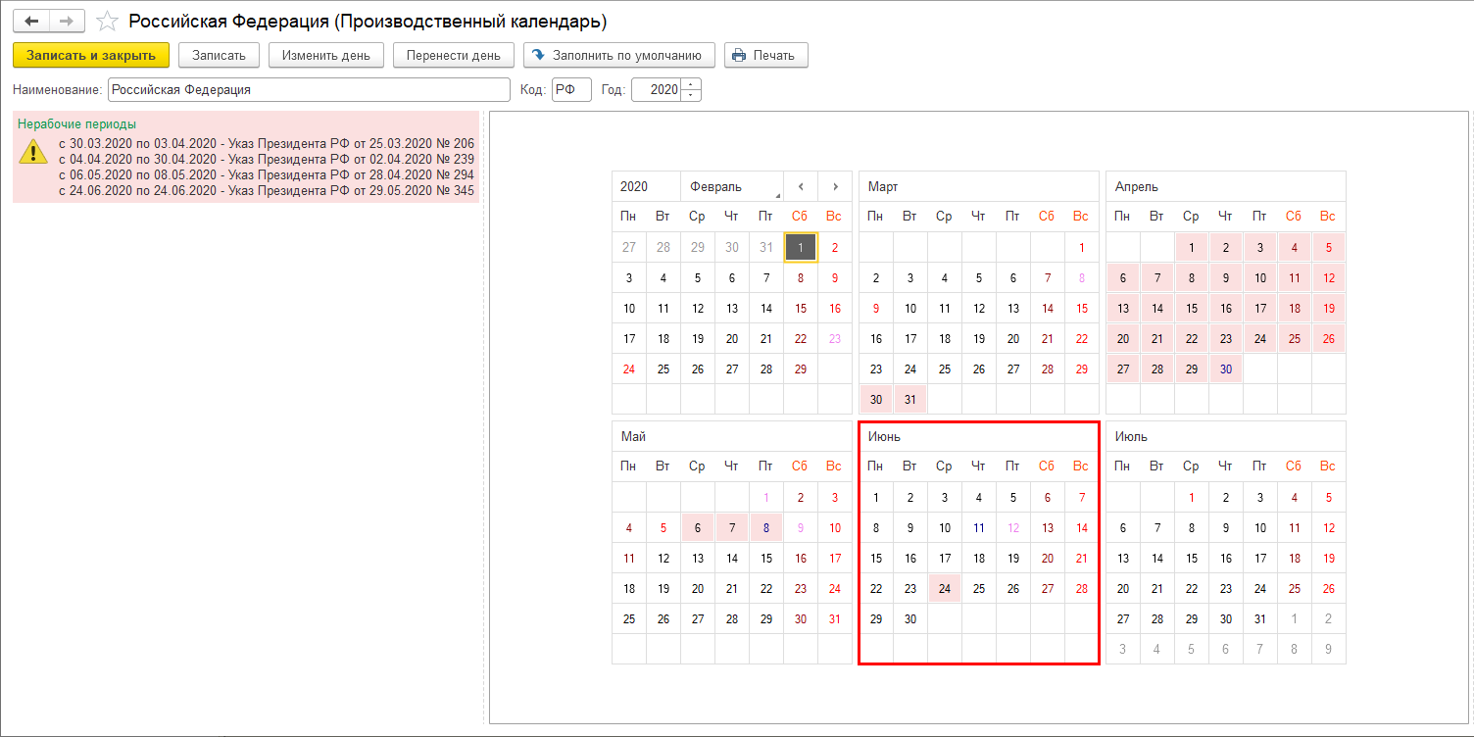Click "Изменить день" button

[x=326, y=55]
